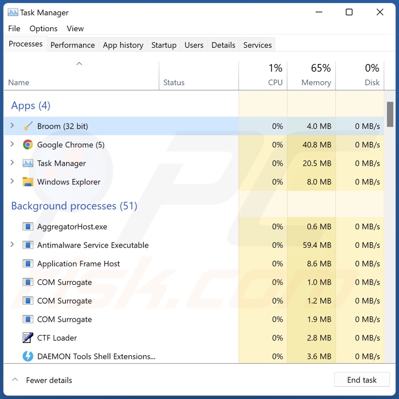Select the AggregatorHost.exe process name
399x399 pixels.
click(x=72, y=226)
